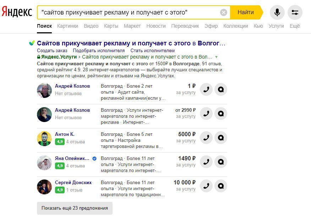Click the green checkmark Услуги favicon

point(32,43)
